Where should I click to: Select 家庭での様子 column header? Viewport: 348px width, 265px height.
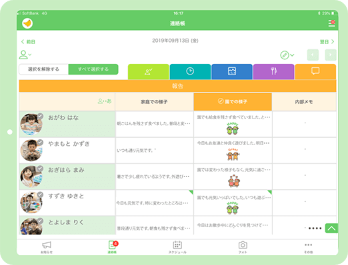click(154, 102)
